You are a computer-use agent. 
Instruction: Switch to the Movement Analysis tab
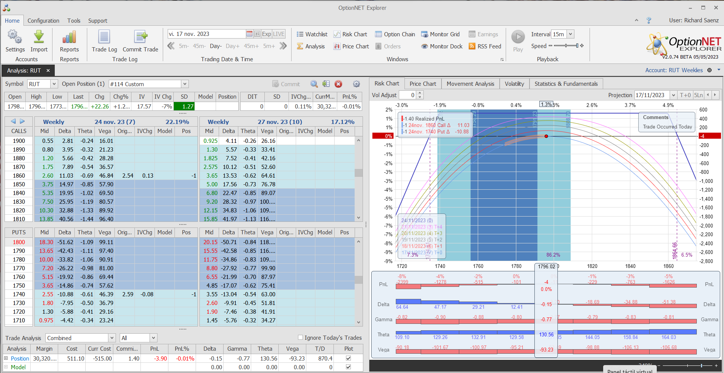pyautogui.click(x=470, y=84)
